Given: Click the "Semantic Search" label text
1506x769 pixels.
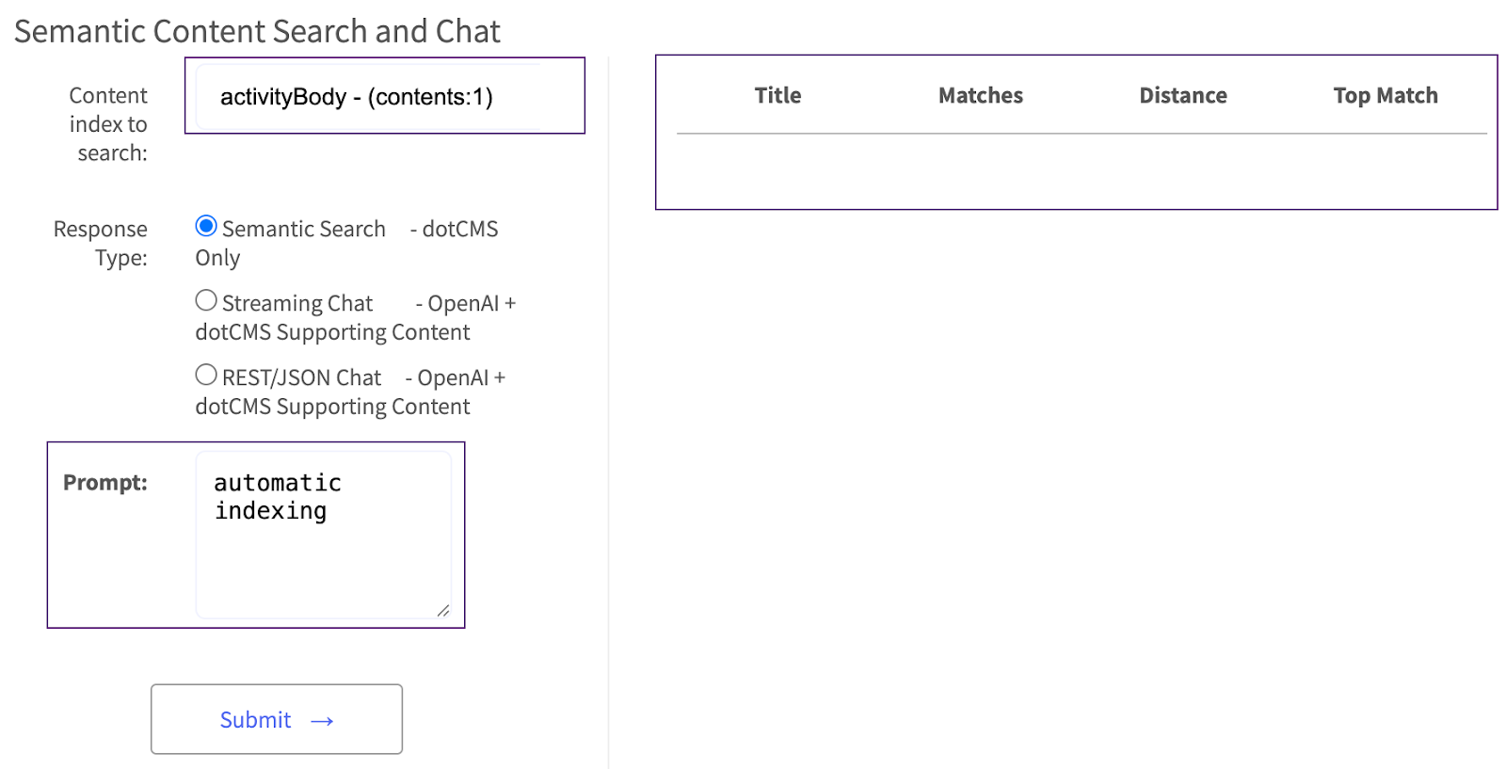Looking at the screenshot, I should tap(304, 230).
